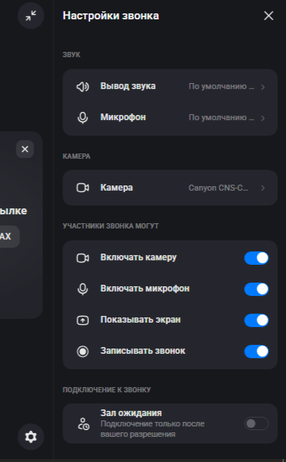Open the settings gear at the bottom left
The height and width of the screenshot is (462, 286).
point(31,437)
